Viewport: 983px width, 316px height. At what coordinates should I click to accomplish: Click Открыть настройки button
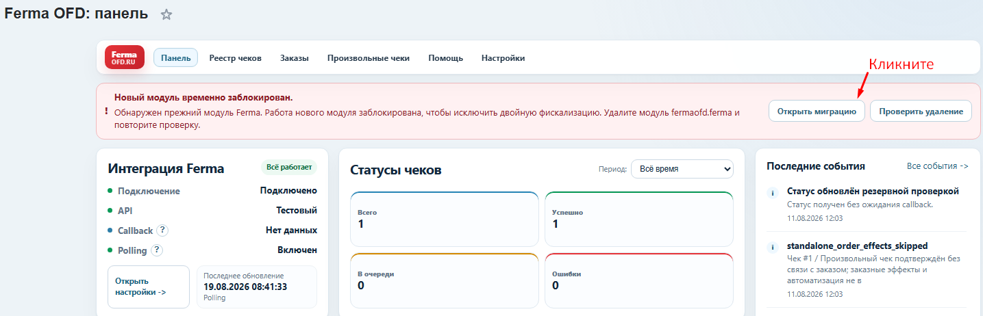pos(148,287)
